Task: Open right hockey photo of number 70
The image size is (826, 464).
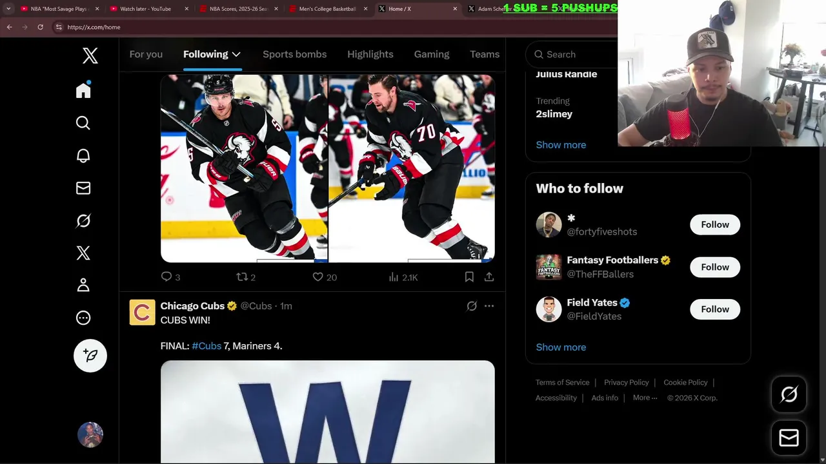Action: (412, 168)
